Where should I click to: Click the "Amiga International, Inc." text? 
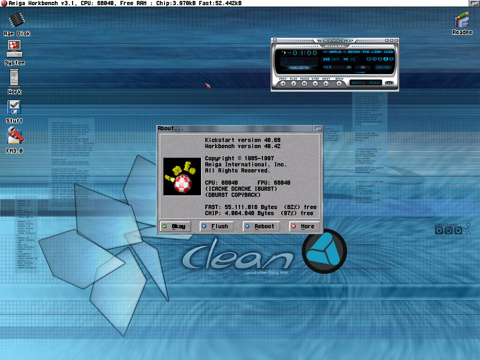pyautogui.click(x=246, y=165)
